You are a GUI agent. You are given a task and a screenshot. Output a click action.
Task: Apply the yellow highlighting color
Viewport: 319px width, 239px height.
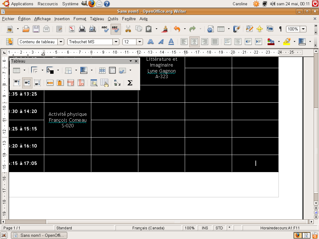[x=287, y=42]
